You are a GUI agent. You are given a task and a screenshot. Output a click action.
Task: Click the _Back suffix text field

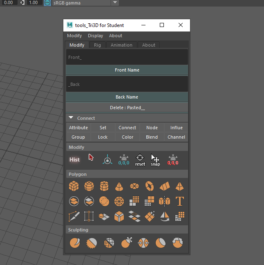(127, 84)
